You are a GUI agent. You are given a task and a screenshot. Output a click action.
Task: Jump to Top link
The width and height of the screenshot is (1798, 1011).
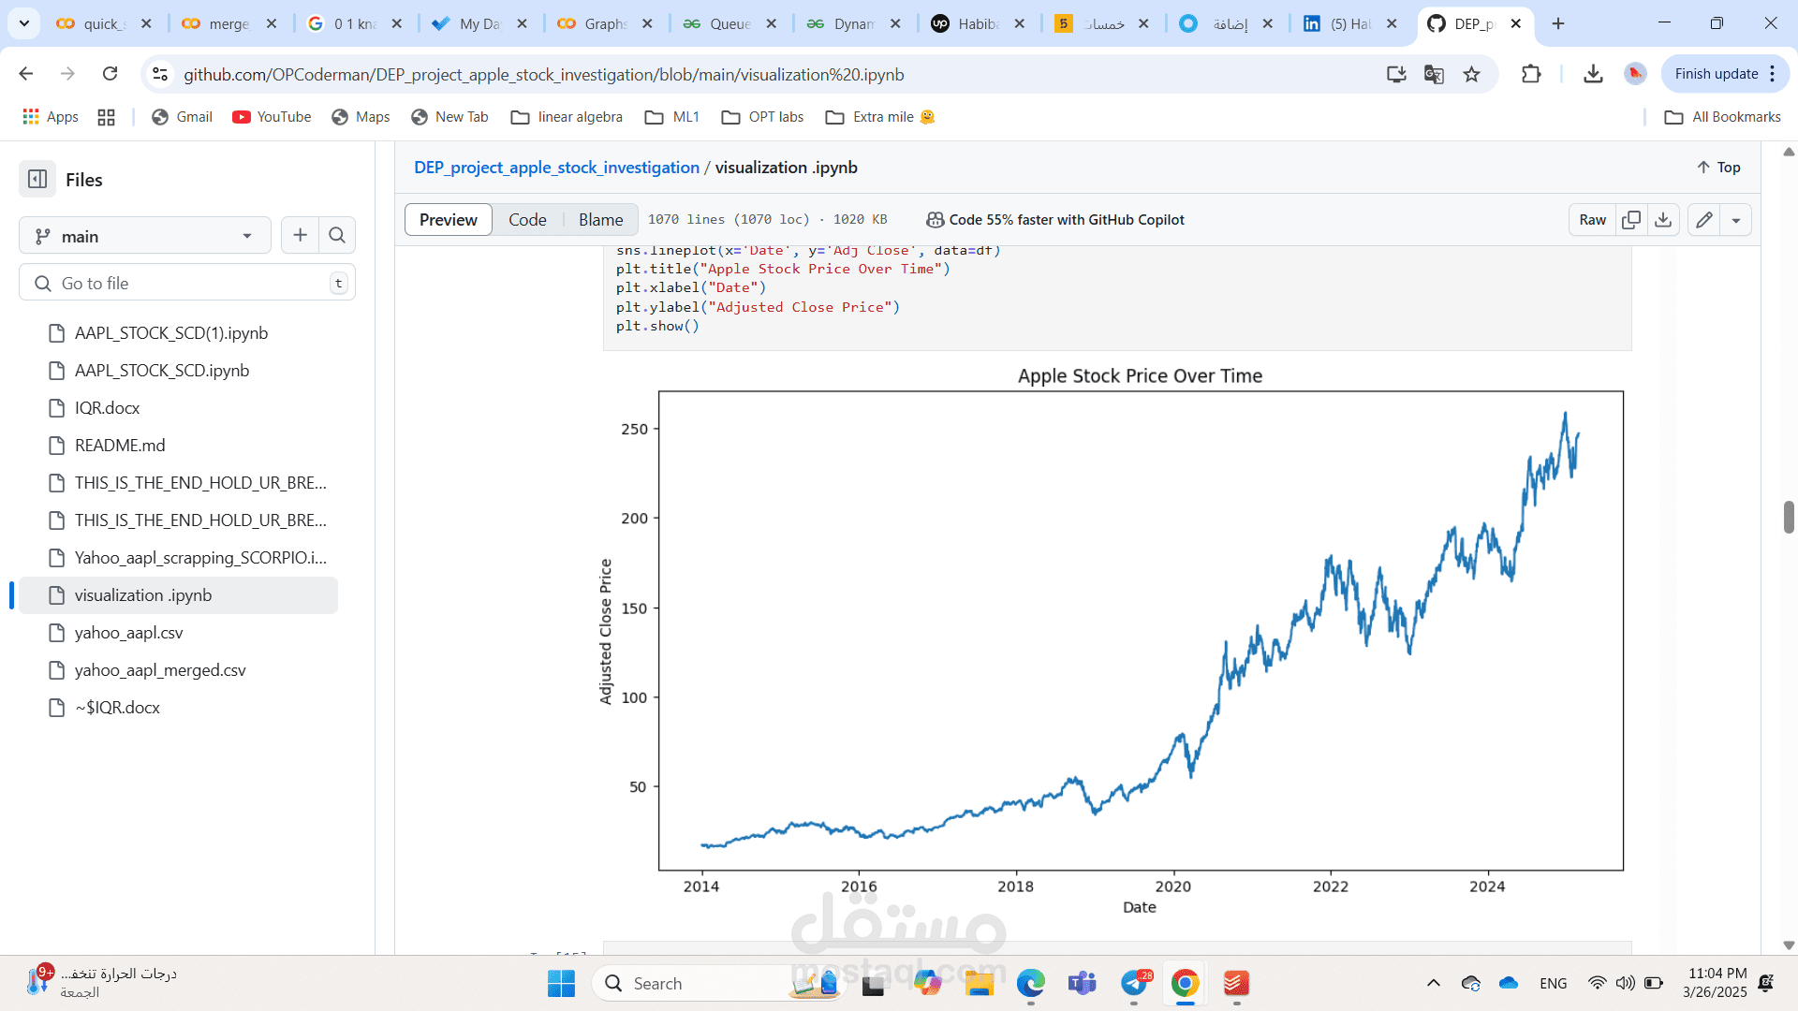1718,167
